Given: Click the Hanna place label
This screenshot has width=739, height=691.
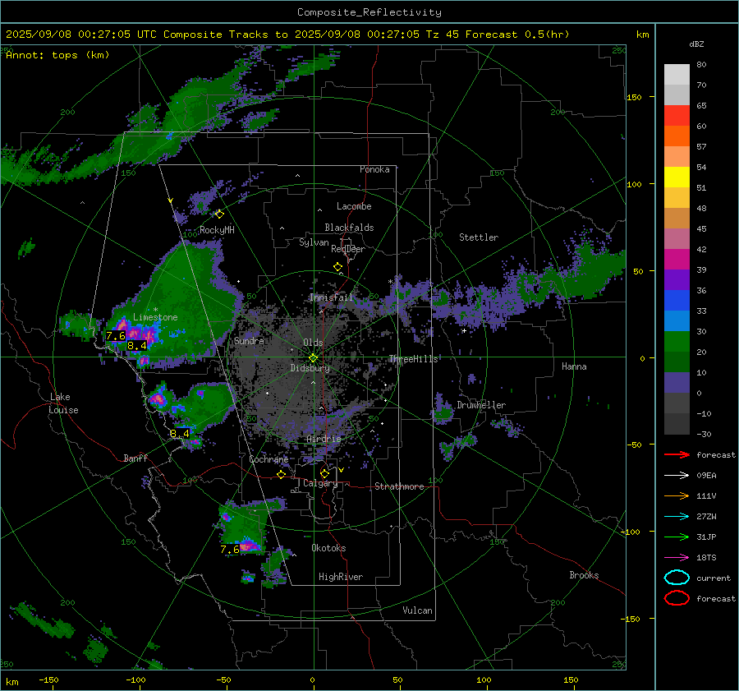Looking at the screenshot, I should click(574, 366).
